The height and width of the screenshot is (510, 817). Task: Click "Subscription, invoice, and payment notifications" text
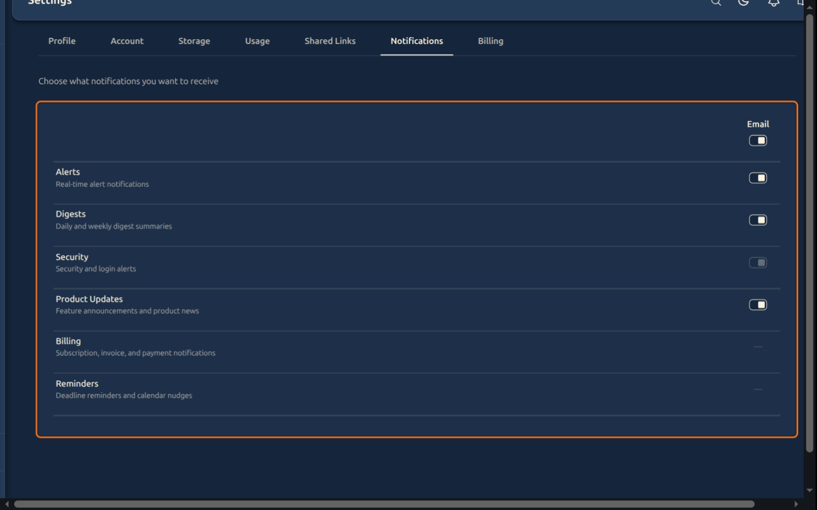pyautogui.click(x=135, y=353)
